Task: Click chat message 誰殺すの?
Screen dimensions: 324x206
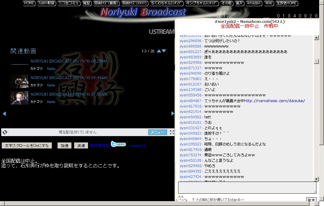Action: click(x=216, y=133)
